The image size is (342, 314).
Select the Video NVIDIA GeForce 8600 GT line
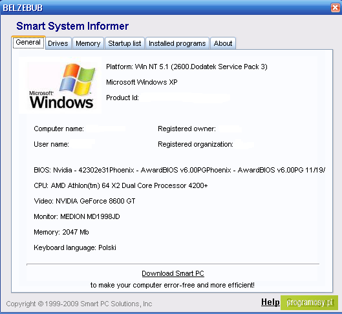(x=85, y=201)
